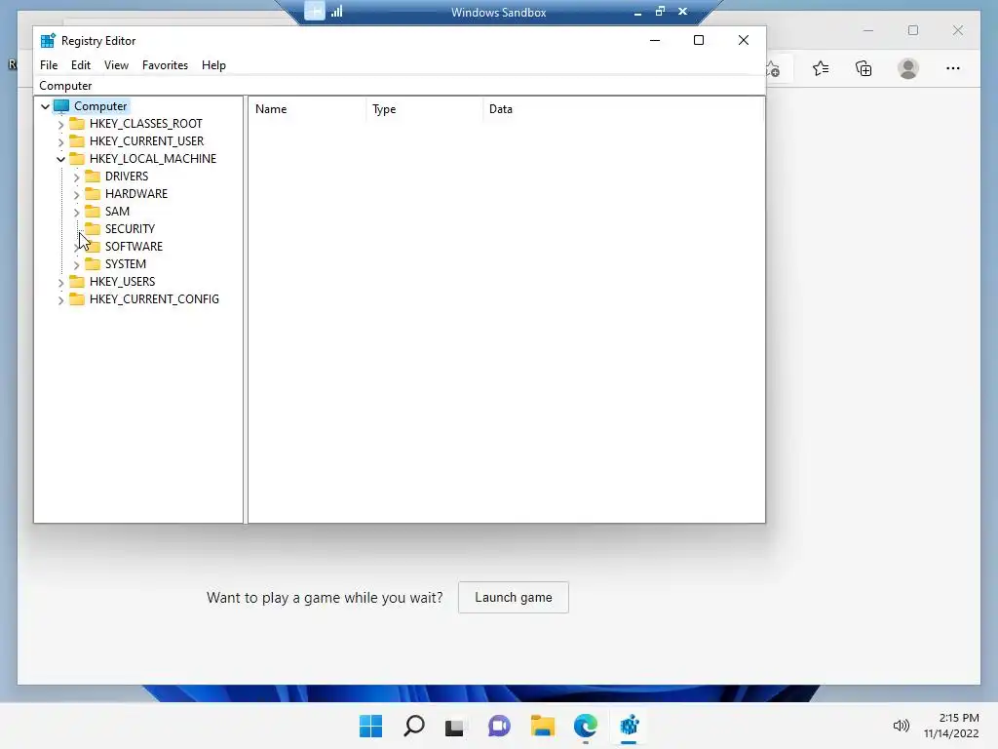This screenshot has height=749, width=998.
Task: Open the Windows Start button
Action: point(370,726)
